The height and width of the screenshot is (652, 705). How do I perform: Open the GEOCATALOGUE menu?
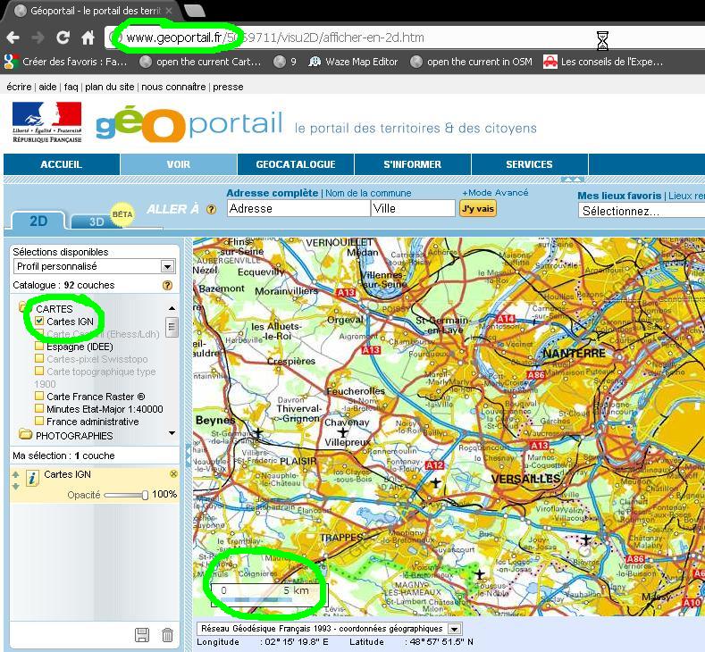(x=296, y=164)
